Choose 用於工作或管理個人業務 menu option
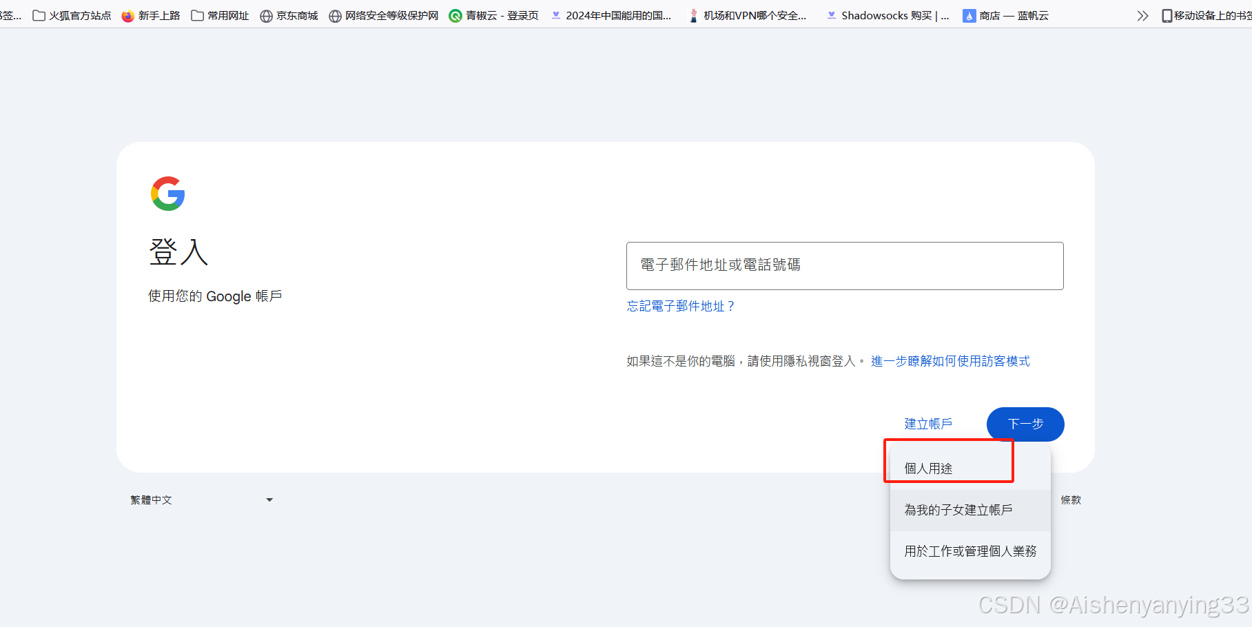 (970, 551)
